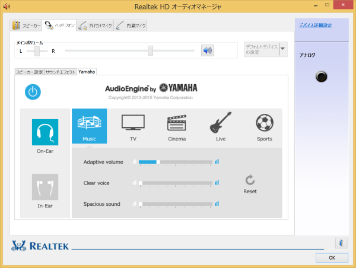The width and height of the screenshot is (356, 268).
Task: Close the Realtek audio manager window
Action: 343,5
